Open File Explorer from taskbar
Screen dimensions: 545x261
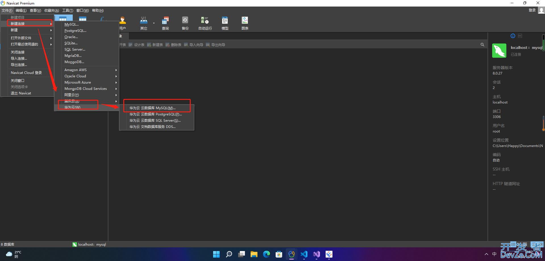point(254,254)
